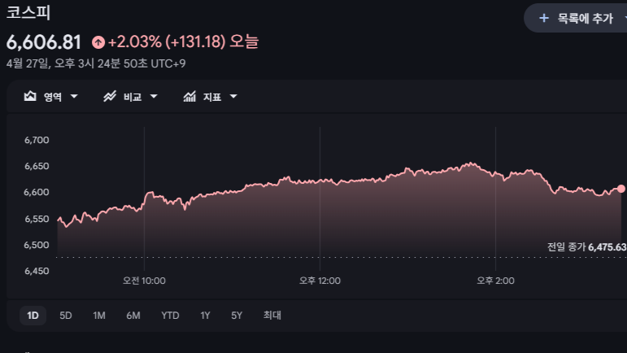Viewport: 627px width, 353px height.
Task: Expand the 지표 dropdown arrow
Action: pos(233,97)
